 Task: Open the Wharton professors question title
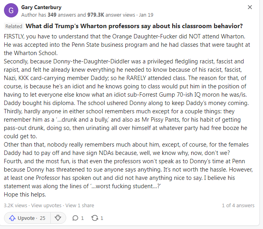134,26
